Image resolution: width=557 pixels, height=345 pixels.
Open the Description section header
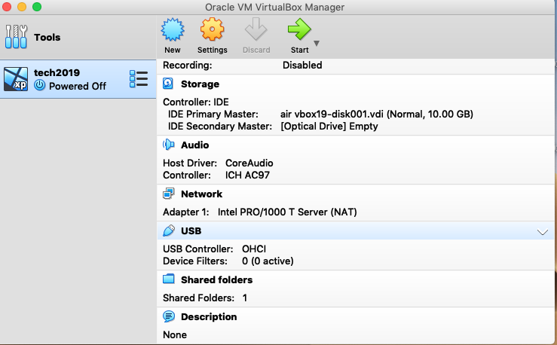[x=209, y=317]
